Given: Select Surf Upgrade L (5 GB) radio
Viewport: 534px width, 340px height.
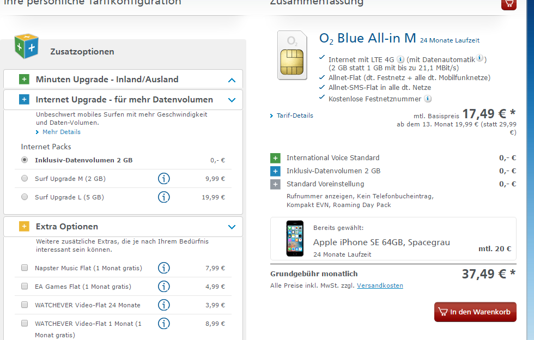Looking at the screenshot, I should [x=25, y=197].
